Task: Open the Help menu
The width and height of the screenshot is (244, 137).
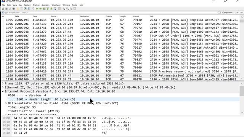Action: tap(81, 5)
